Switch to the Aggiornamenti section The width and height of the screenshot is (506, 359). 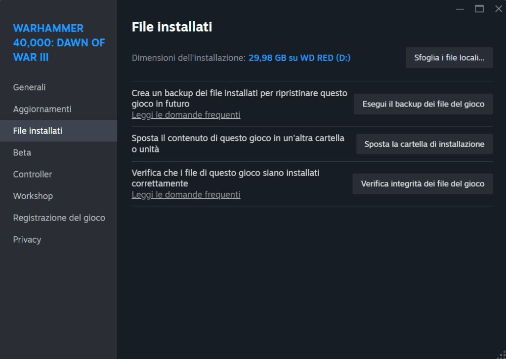42,109
